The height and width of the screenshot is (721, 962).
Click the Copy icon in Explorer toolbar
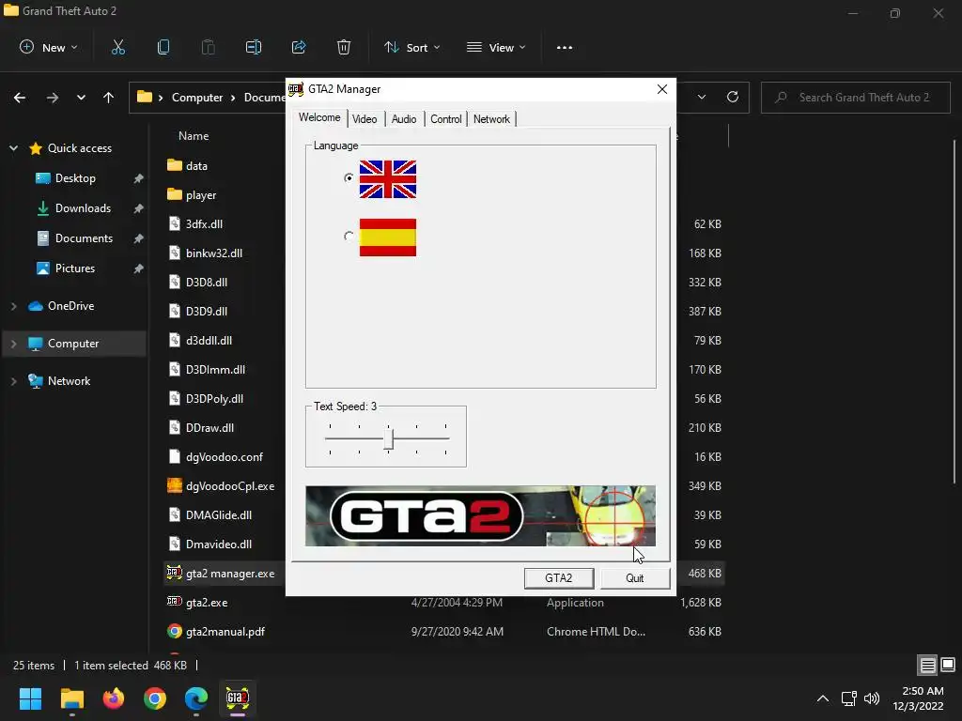[163, 47]
